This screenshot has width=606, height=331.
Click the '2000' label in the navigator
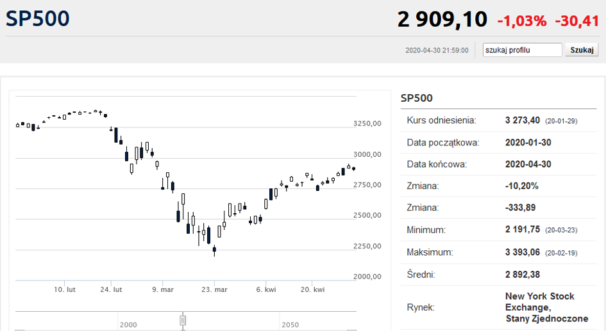128,325
